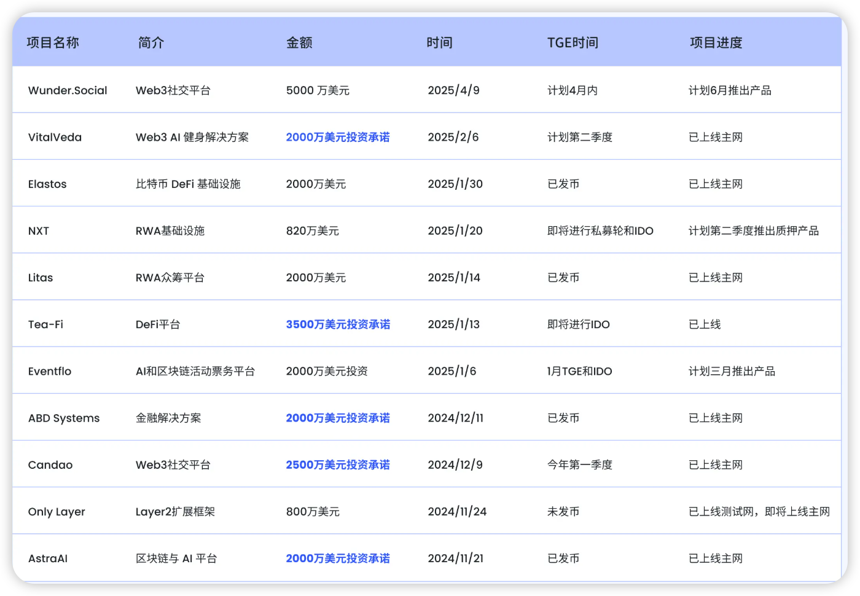Click Tea-Fi's TGE entry 即将进行IDO

(x=579, y=324)
